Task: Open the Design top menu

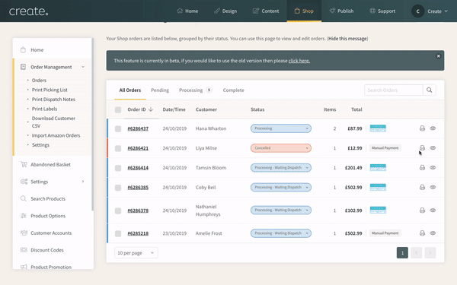Action: coord(225,11)
